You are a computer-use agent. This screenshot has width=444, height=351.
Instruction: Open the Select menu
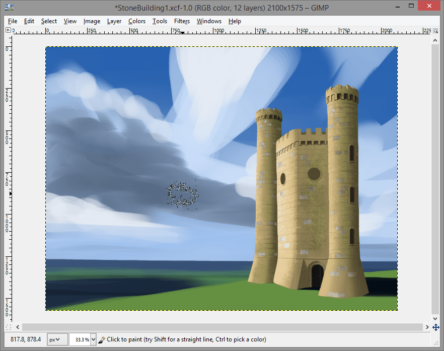pyautogui.click(x=48, y=21)
